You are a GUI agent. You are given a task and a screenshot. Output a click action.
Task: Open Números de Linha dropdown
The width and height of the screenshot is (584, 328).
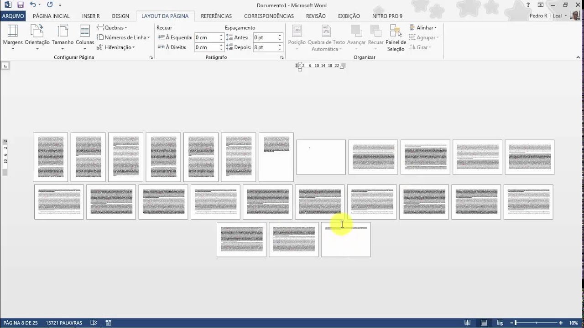click(123, 37)
